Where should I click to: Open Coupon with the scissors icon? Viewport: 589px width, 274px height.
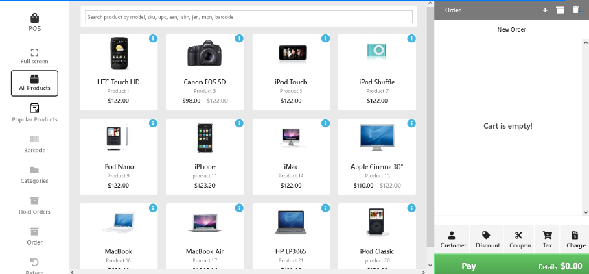click(520, 238)
